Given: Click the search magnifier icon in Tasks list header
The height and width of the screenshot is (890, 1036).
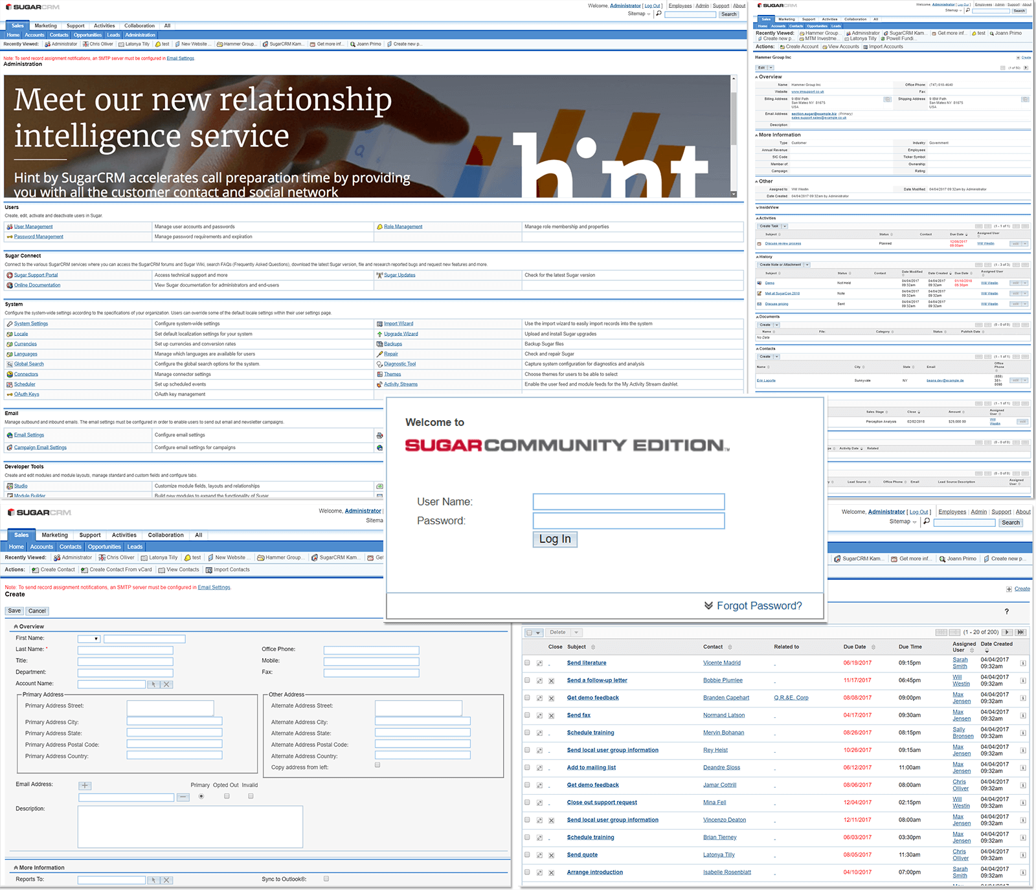Looking at the screenshot, I should click(927, 522).
